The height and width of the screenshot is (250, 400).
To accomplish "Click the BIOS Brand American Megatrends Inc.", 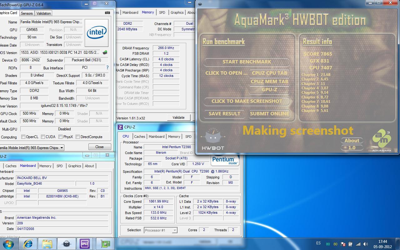I will tap(62, 217).
